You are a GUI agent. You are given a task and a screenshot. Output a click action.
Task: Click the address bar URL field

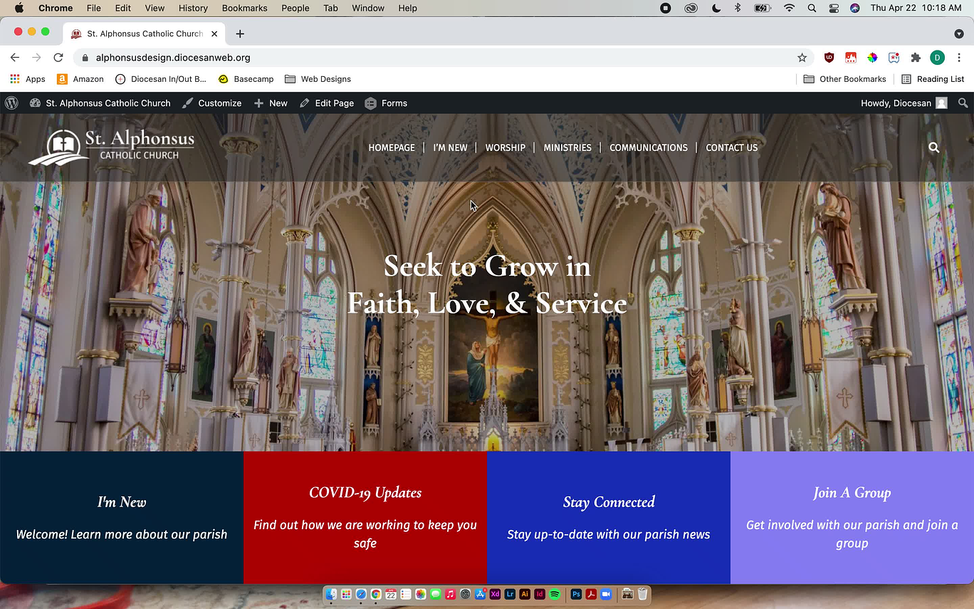pos(427,58)
